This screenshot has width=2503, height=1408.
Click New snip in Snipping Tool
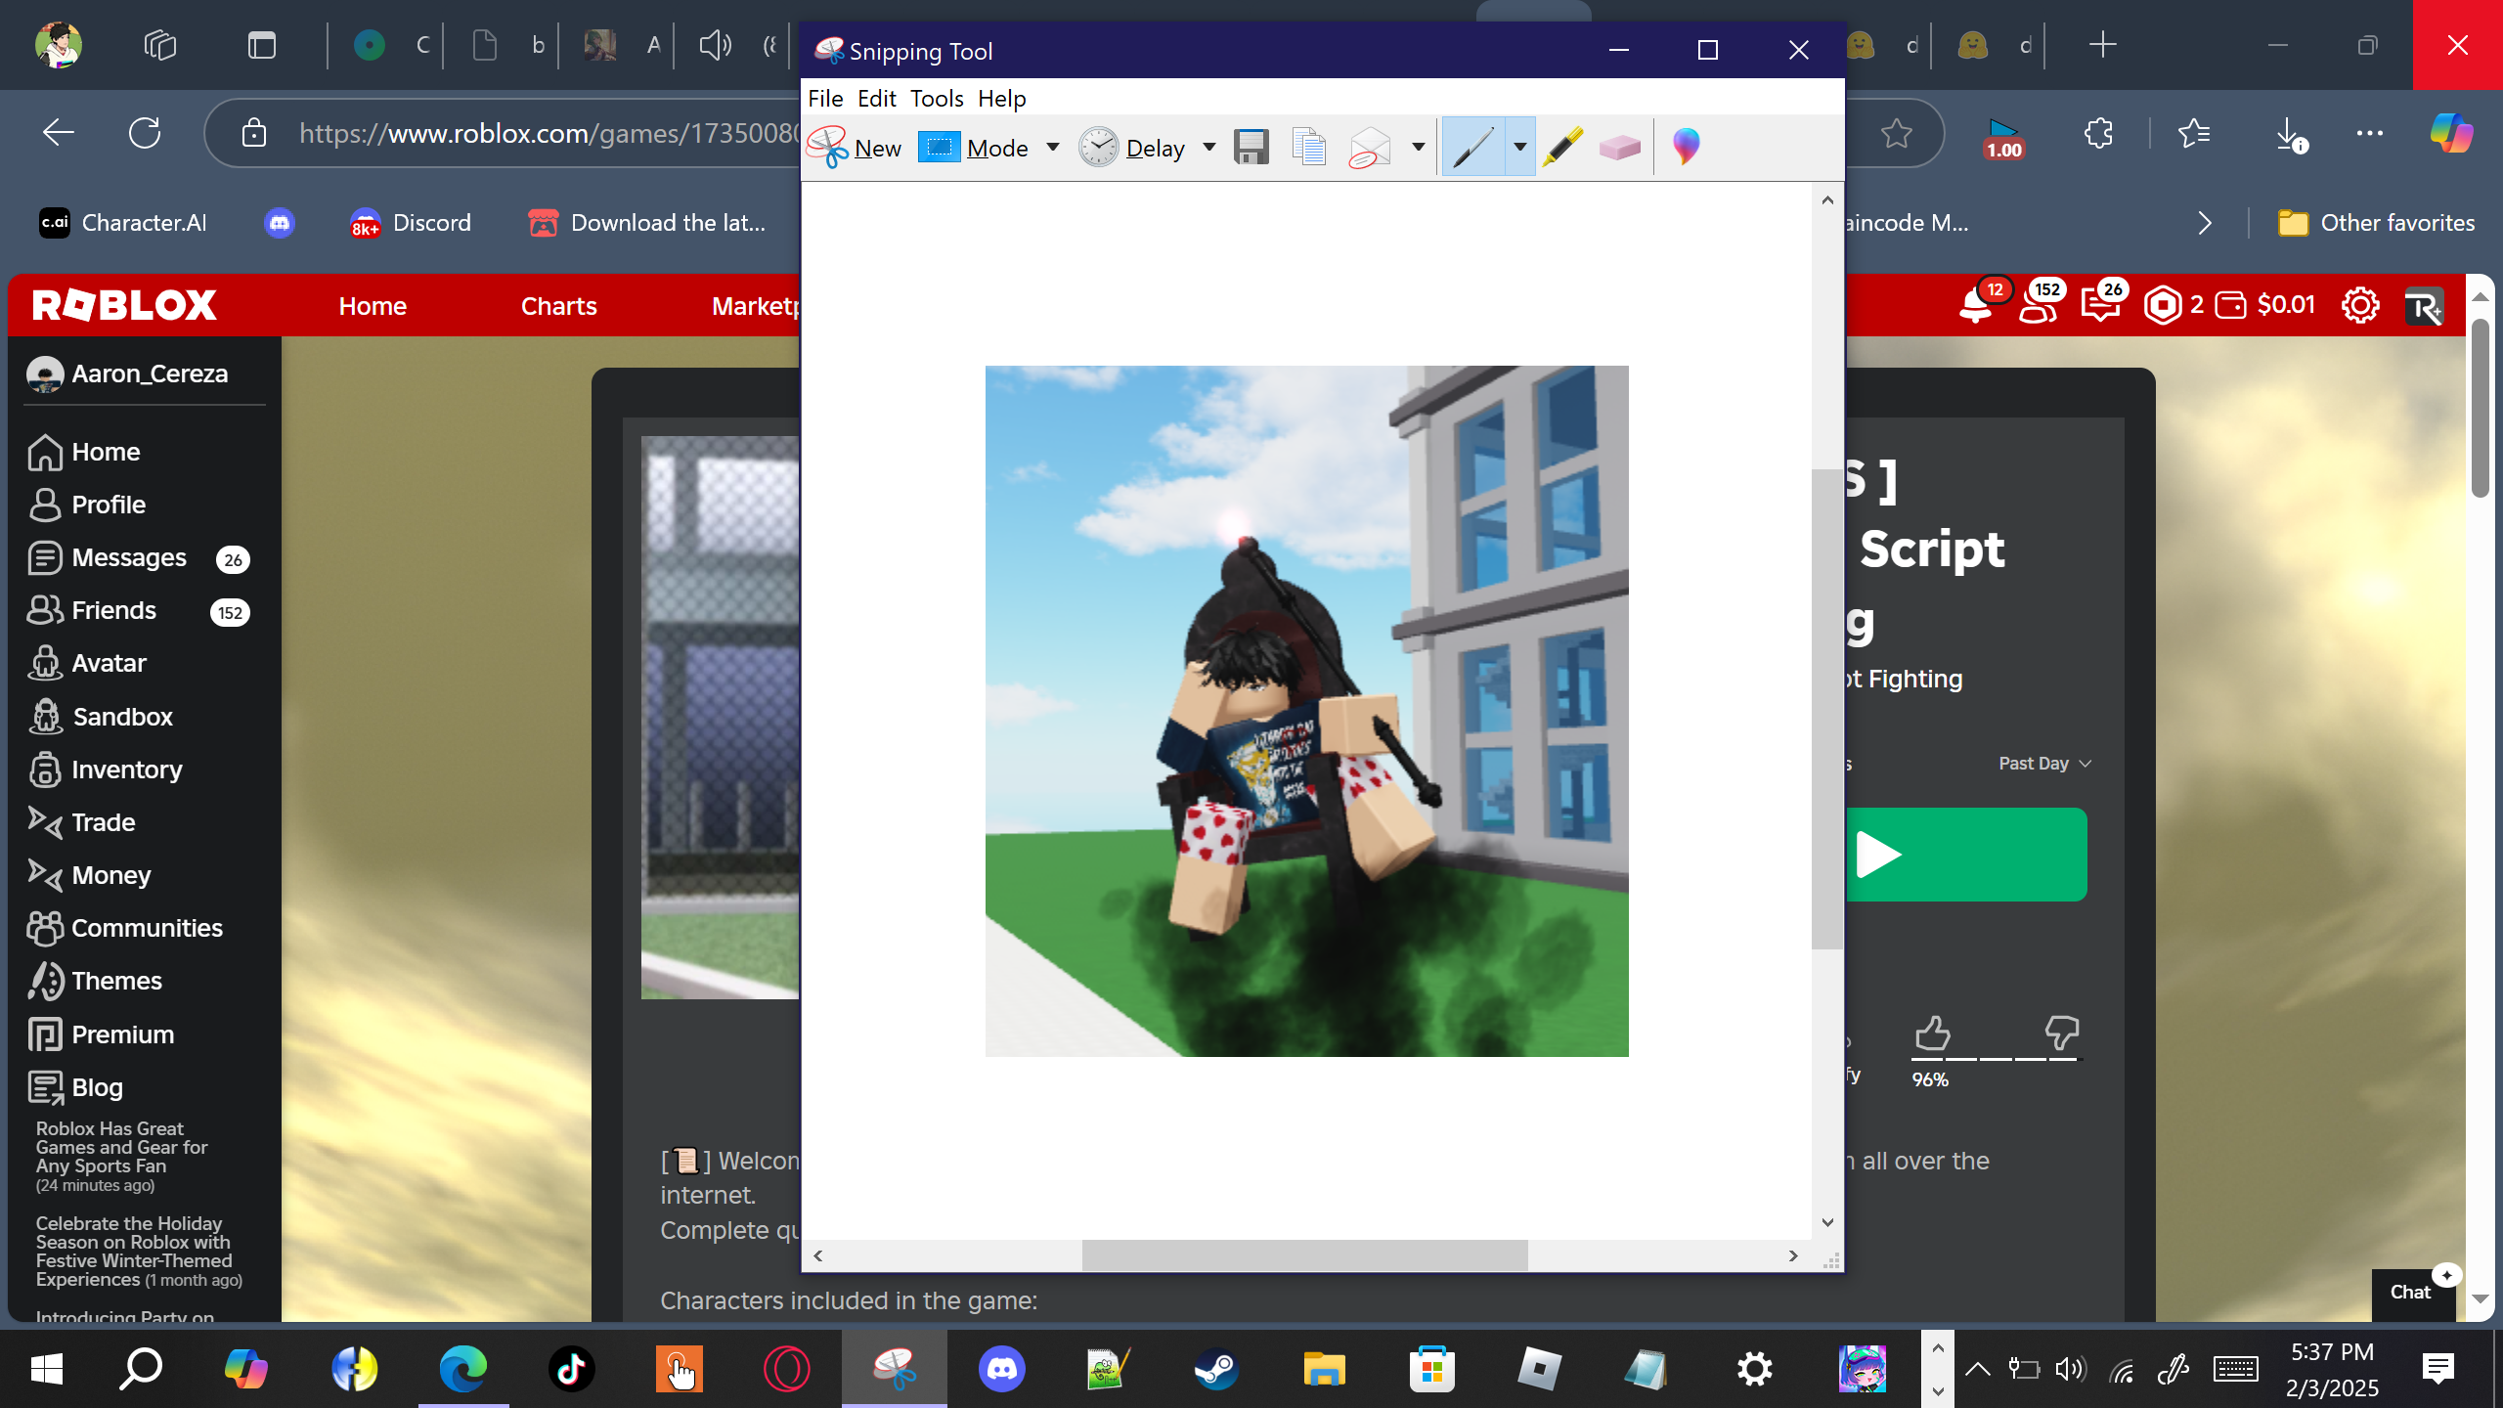coord(855,148)
